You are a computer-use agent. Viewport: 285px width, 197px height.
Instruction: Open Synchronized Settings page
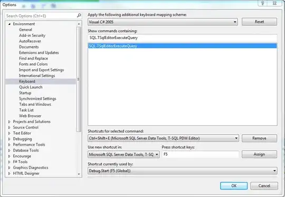[x=37, y=99]
